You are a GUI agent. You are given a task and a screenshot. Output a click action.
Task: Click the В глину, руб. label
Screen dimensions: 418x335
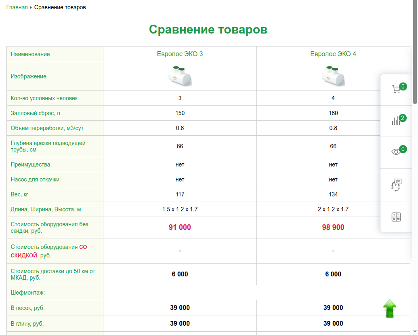click(27, 324)
